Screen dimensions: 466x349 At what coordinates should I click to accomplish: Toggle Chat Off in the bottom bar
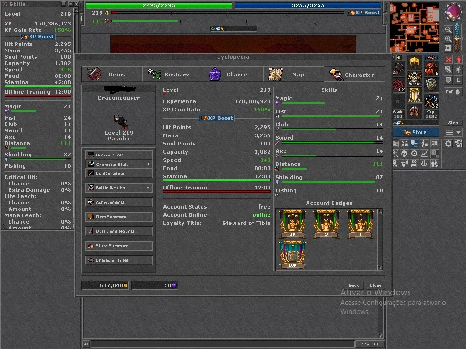370,344
